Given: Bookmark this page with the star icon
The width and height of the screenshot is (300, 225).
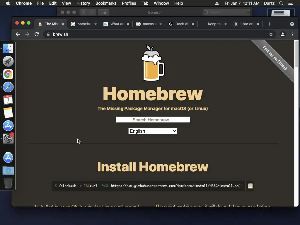Looking at the screenshot, I should tap(271, 34).
